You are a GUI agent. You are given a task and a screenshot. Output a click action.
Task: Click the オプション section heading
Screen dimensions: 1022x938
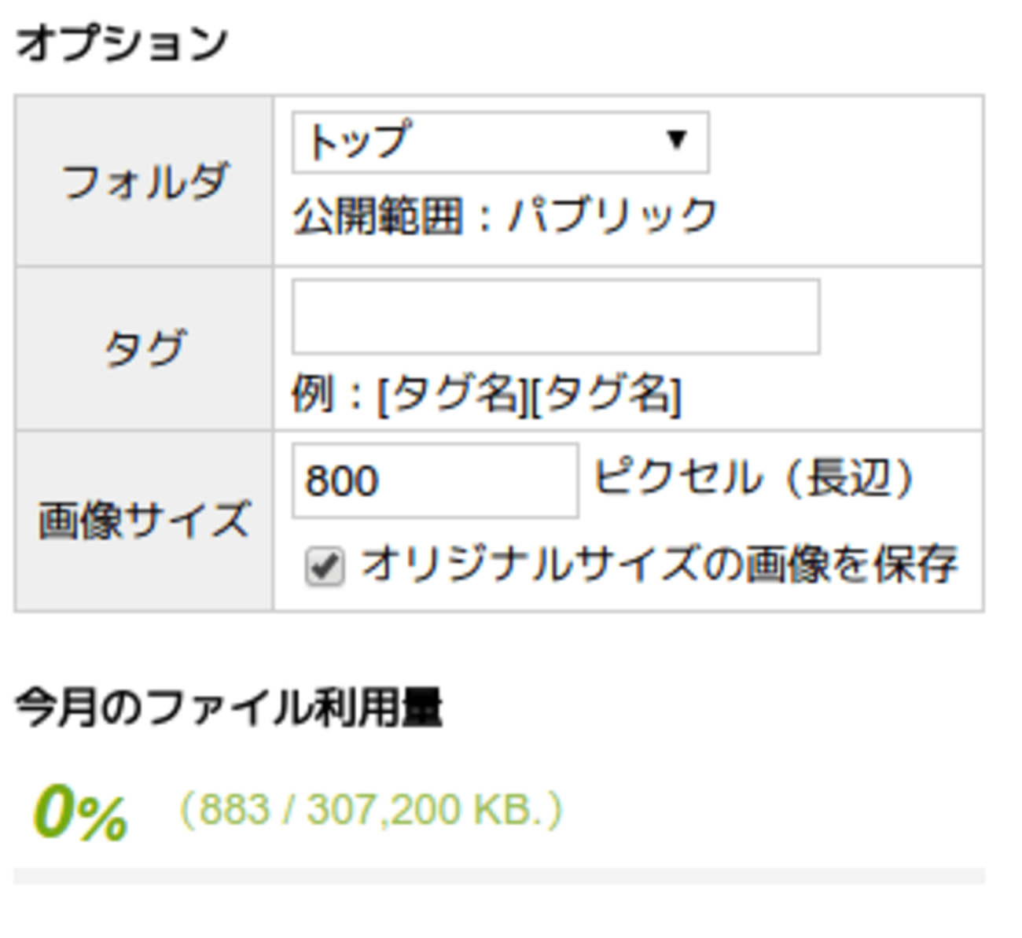[122, 43]
